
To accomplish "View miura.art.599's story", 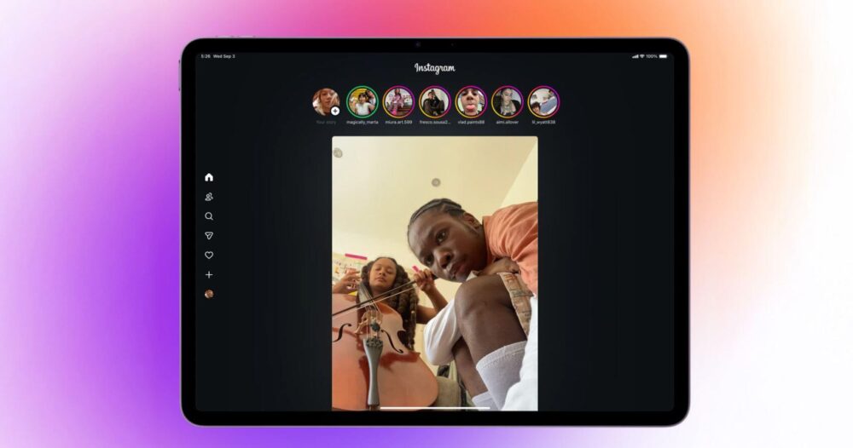I will [x=398, y=102].
